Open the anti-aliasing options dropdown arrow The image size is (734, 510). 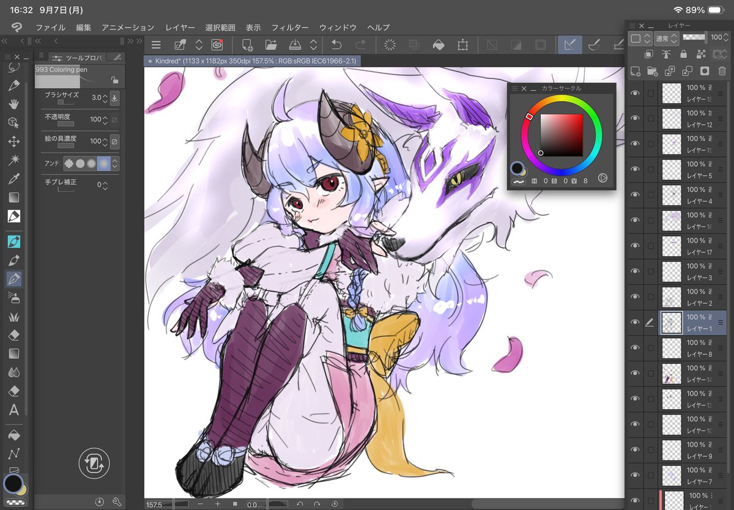pyautogui.click(x=115, y=163)
